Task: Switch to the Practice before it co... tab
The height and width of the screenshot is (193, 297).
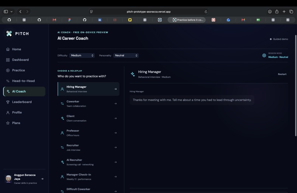Action: [x=186, y=20]
